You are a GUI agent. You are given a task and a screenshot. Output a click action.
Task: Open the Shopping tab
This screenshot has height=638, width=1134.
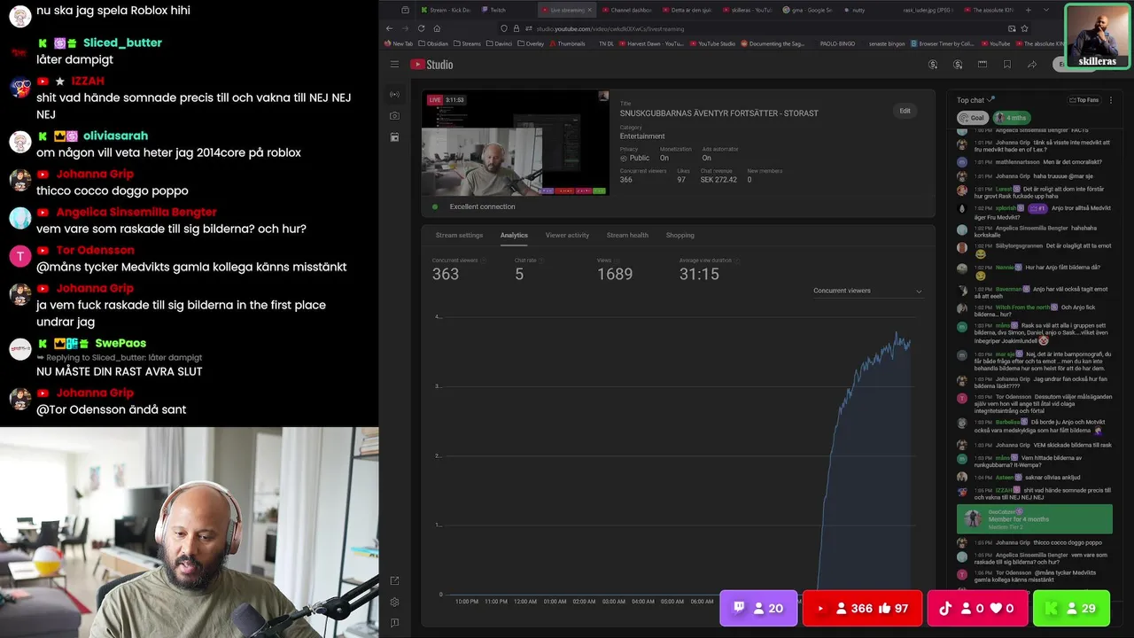coord(680,235)
